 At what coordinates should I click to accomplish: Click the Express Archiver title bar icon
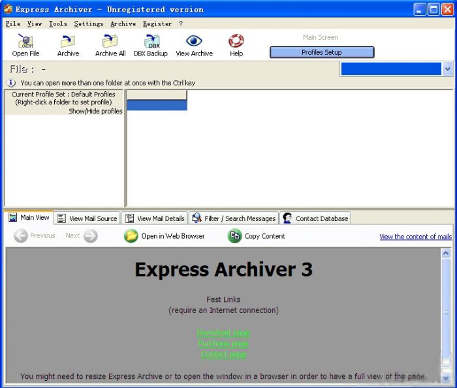tap(8, 9)
